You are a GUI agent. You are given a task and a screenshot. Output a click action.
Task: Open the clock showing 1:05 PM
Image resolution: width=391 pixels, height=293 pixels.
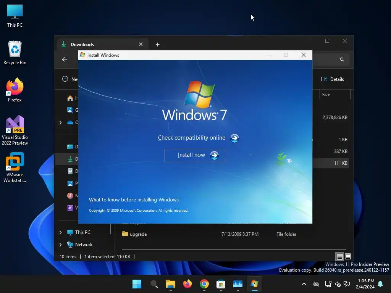click(x=365, y=284)
